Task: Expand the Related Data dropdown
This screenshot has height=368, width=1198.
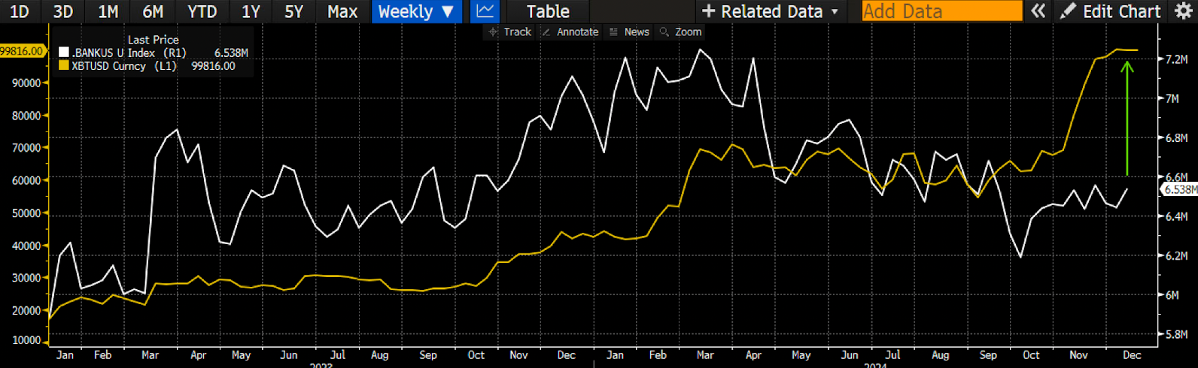Action: (770, 11)
